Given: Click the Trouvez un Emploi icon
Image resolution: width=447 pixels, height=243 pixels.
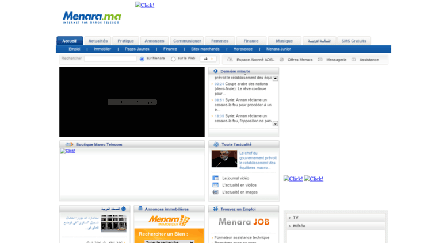Looking at the screenshot, I should click(216, 209).
